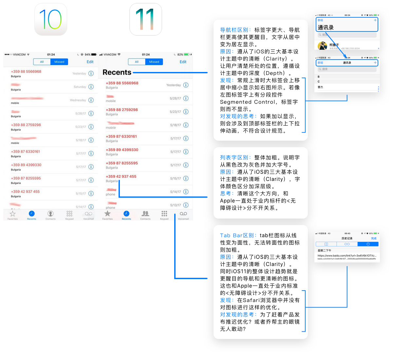The height and width of the screenshot is (355, 393).
Task: Select +359 87 6330161 row on iOS 10
Action: pyautogui.click(x=50, y=153)
